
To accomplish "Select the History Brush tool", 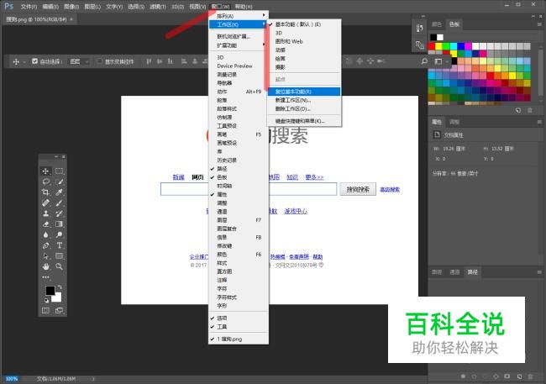I will tap(59, 213).
